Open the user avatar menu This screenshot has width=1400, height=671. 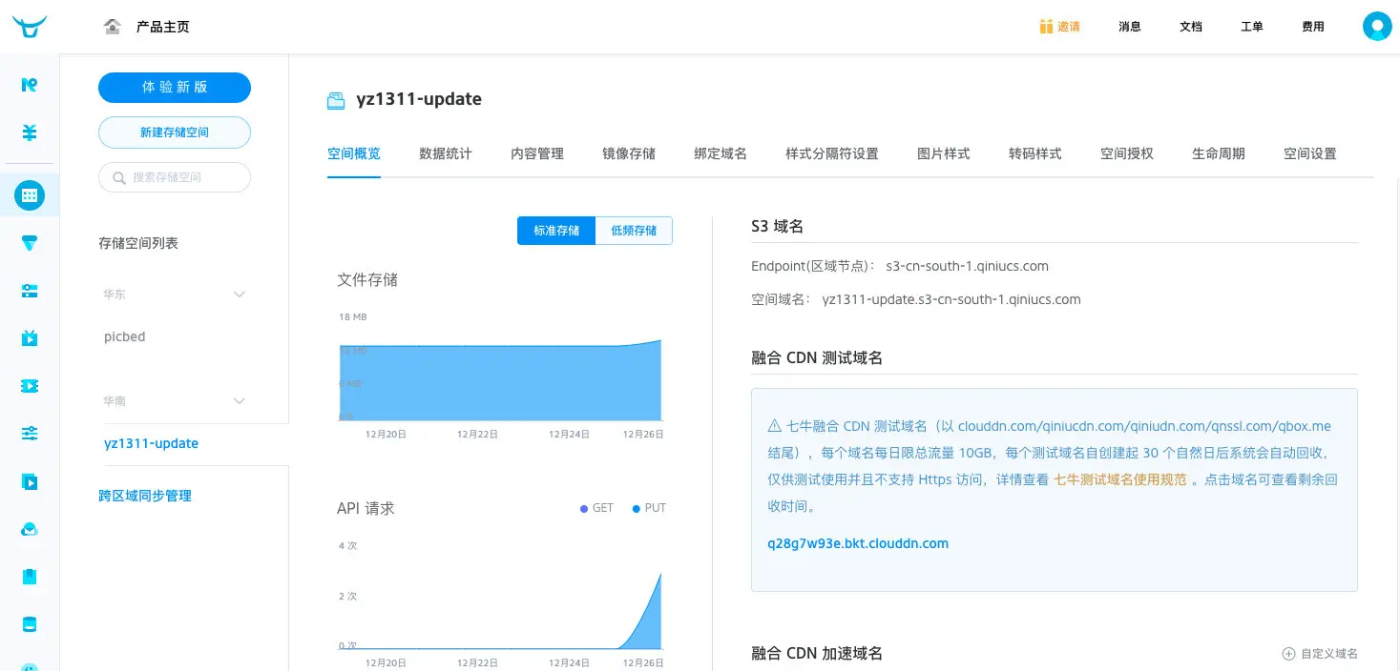[1377, 27]
